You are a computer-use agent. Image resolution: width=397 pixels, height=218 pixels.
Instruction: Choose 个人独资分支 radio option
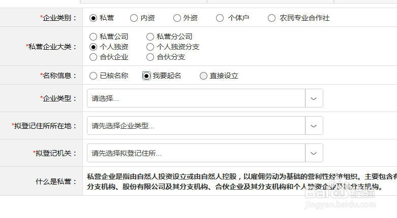(150, 47)
